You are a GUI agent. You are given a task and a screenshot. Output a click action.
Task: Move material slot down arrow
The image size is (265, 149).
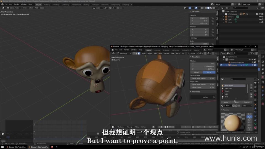(x=251, y=97)
